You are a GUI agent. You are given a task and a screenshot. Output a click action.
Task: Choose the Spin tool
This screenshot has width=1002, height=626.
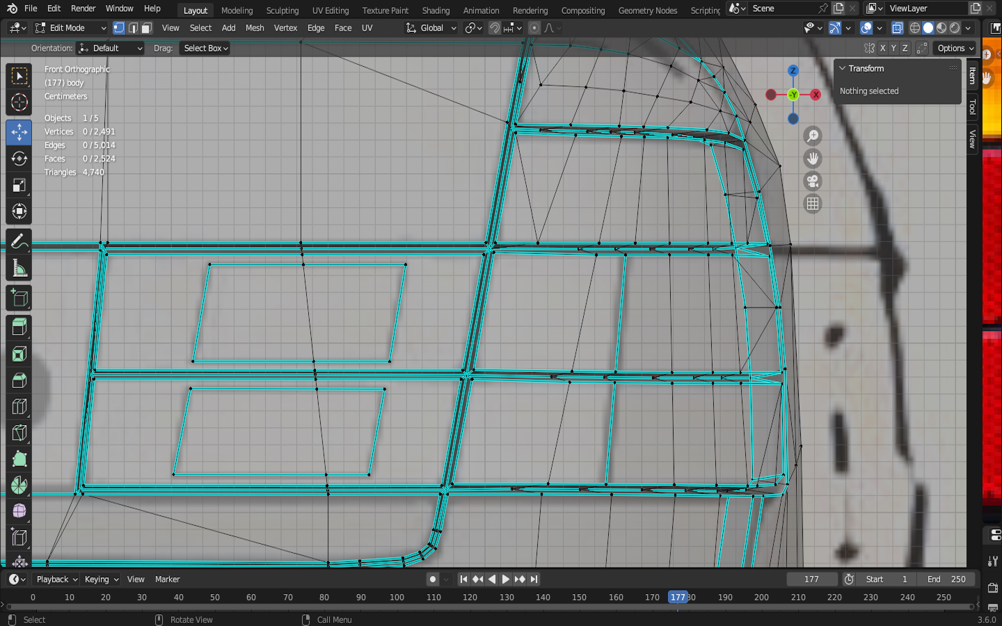point(19,485)
